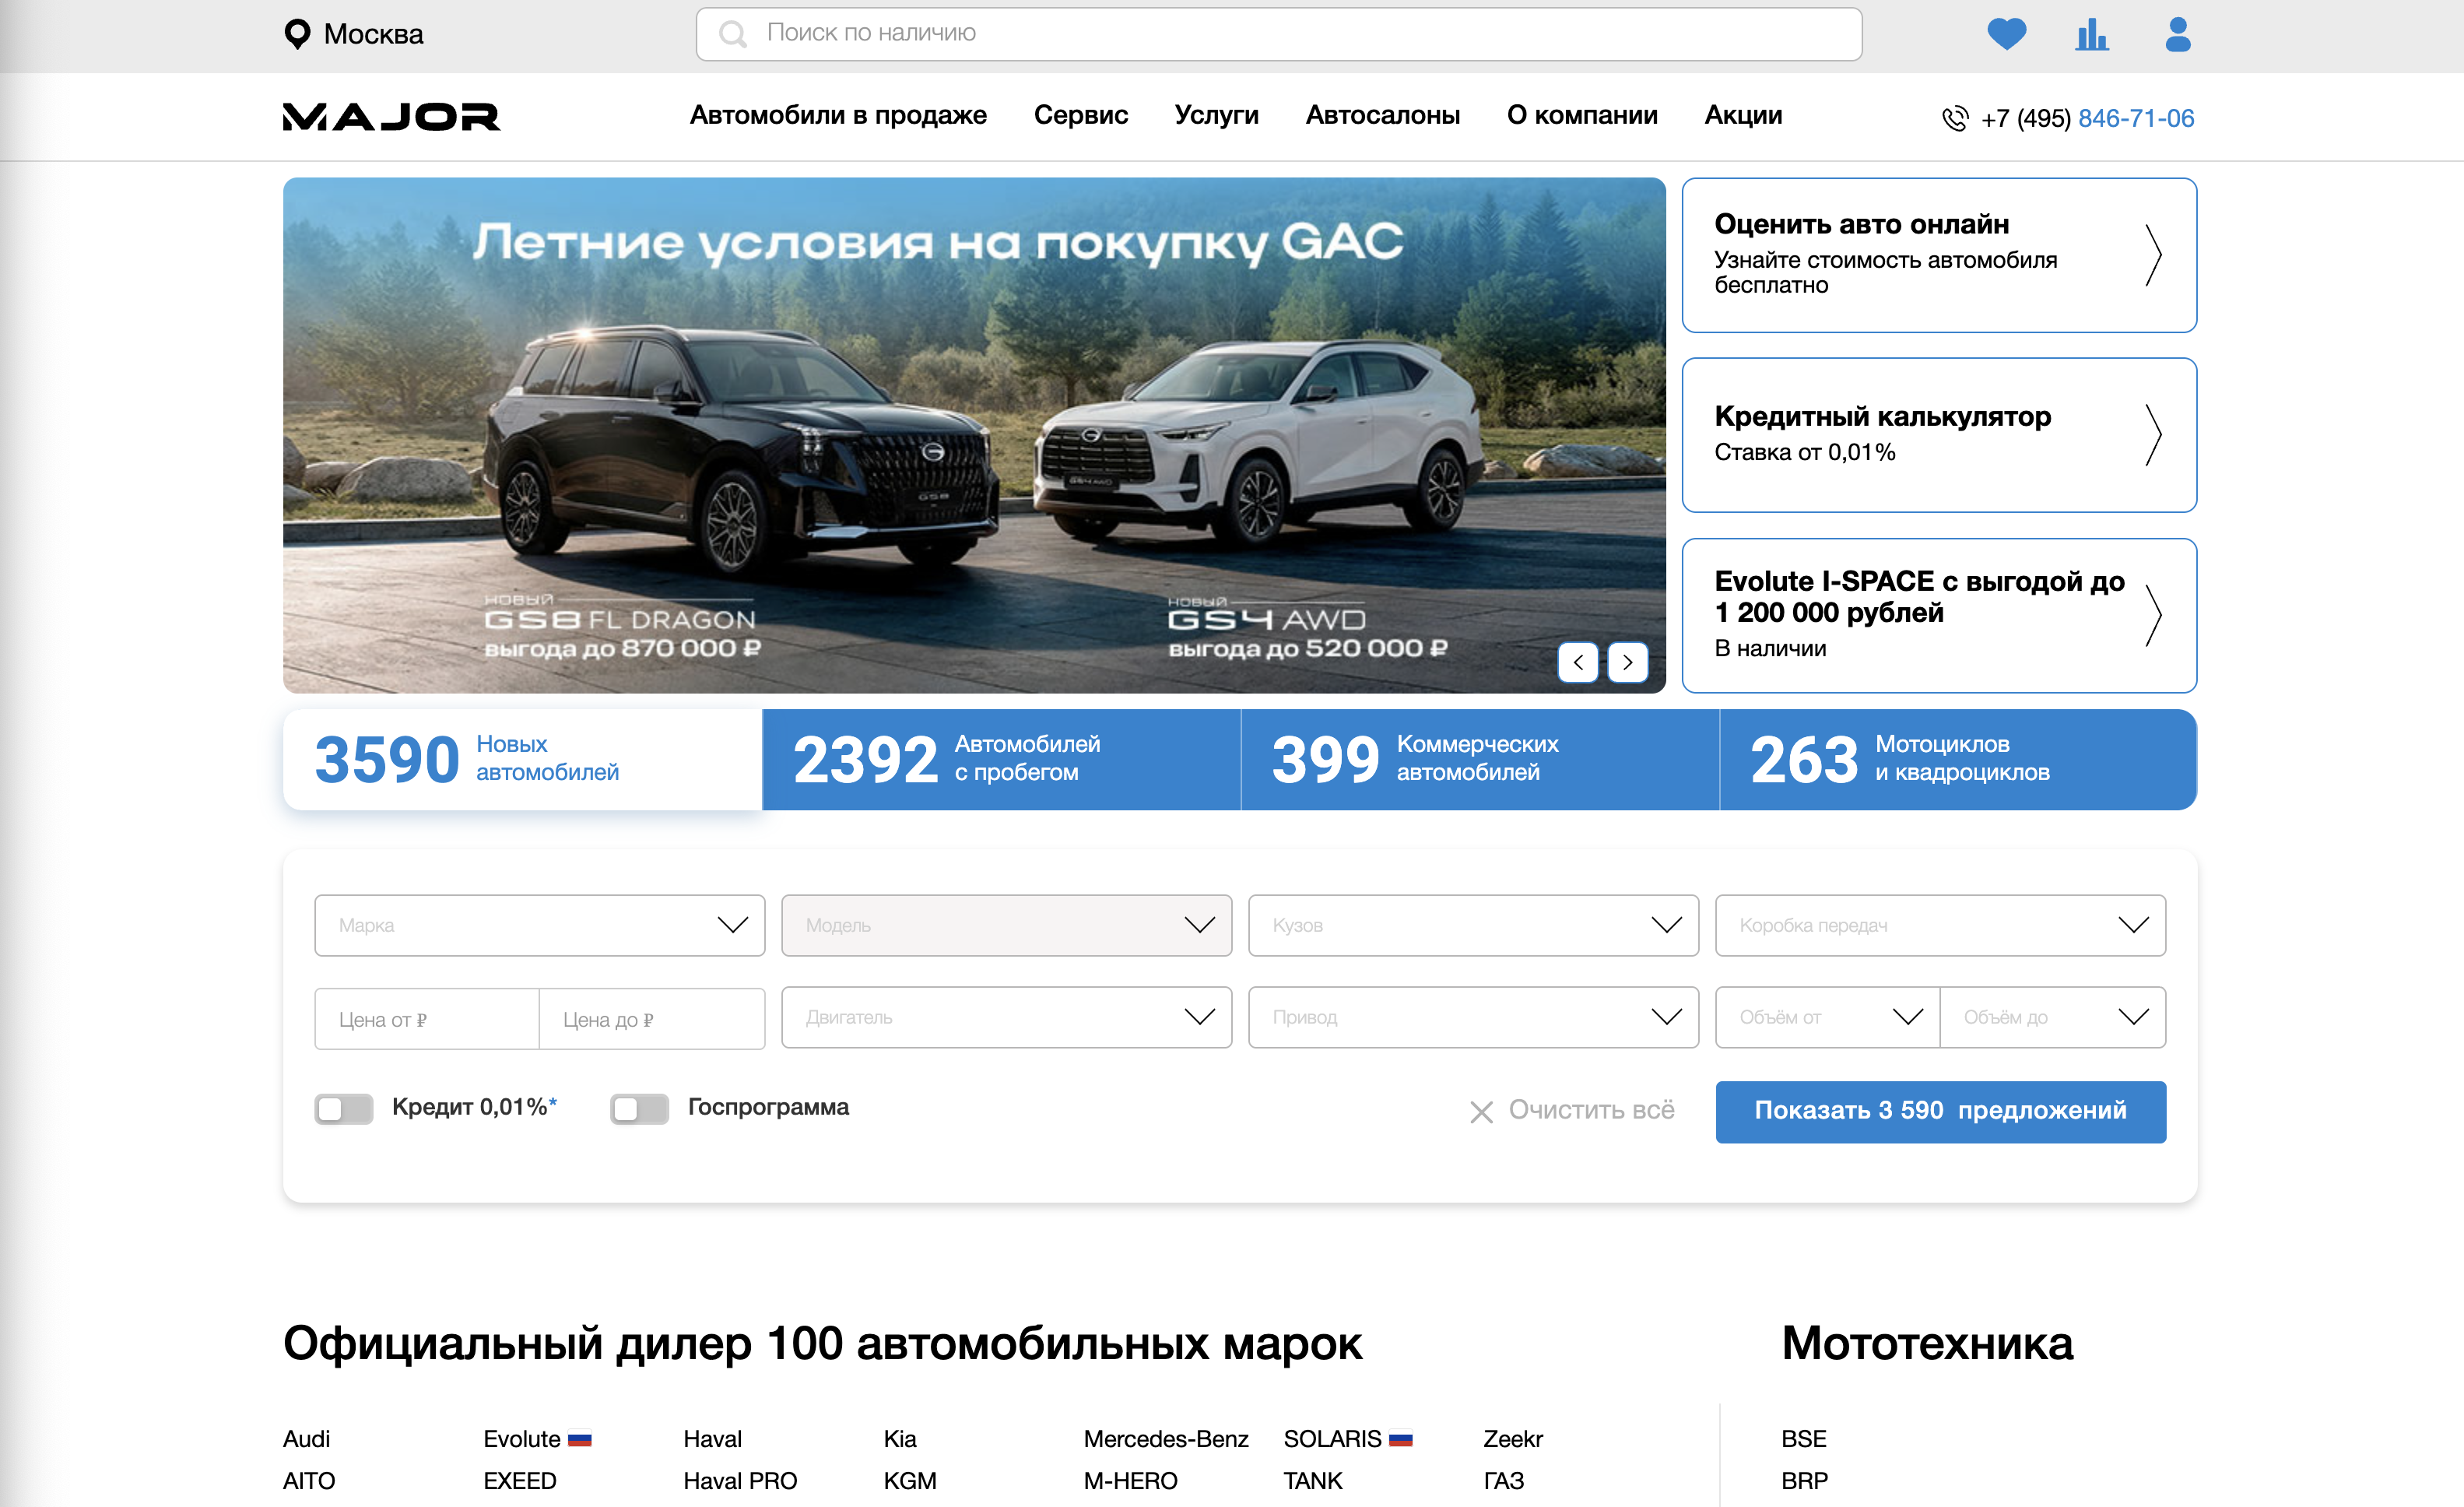Click the search magnifier icon
2464x1507 pixels.
[x=733, y=34]
